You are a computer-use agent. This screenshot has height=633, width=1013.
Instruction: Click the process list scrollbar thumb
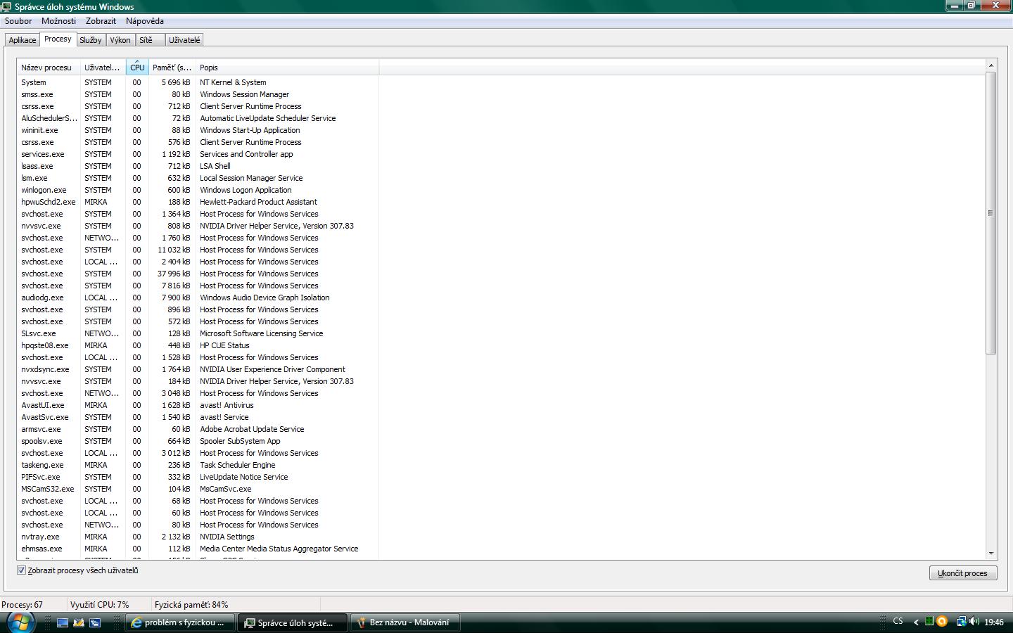[x=990, y=212]
